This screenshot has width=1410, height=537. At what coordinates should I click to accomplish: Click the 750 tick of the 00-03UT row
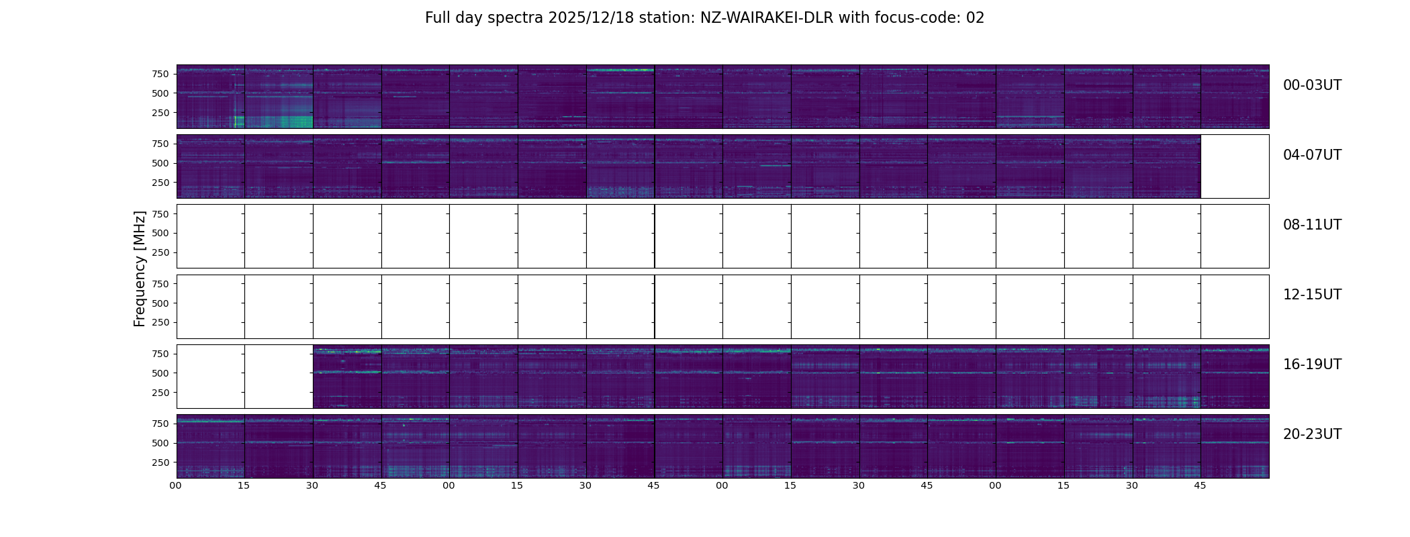[x=160, y=74]
